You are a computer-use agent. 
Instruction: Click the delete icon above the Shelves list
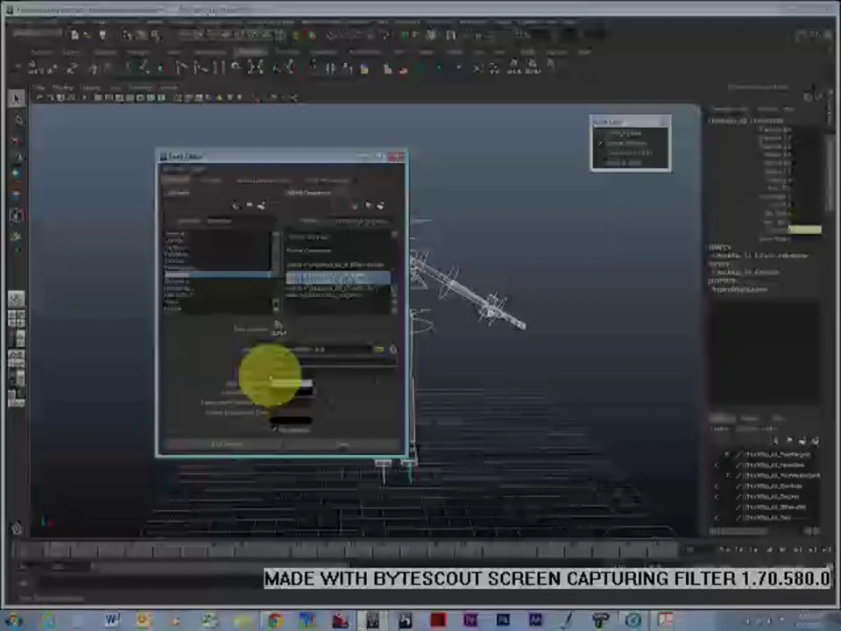[x=261, y=205]
